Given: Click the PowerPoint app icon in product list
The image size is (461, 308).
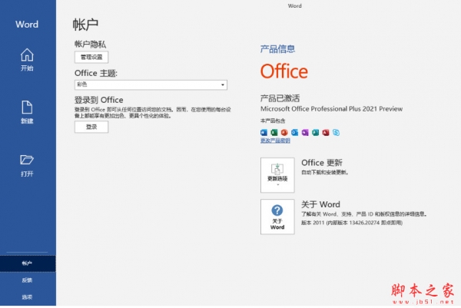Looking at the screenshot, I should coord(284,133).
